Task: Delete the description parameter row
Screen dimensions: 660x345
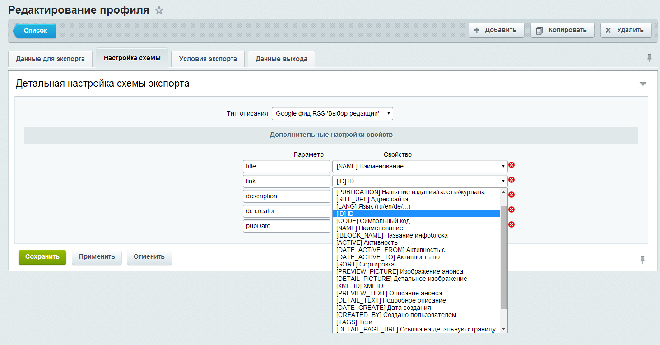Action: [511, 195]
